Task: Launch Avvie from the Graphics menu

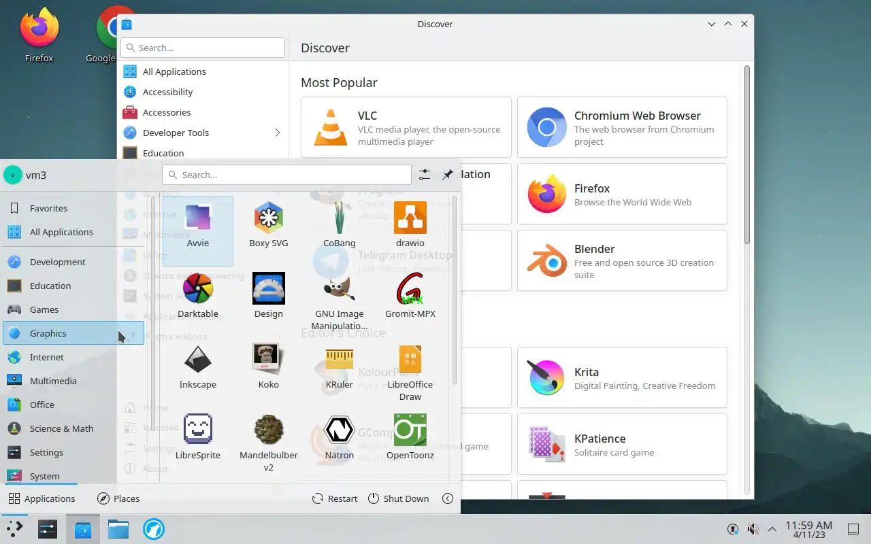Action: pyautogui.click(x=198, y=231)
